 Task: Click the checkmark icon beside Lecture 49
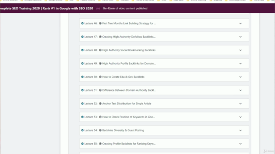(x=82, y=63)
